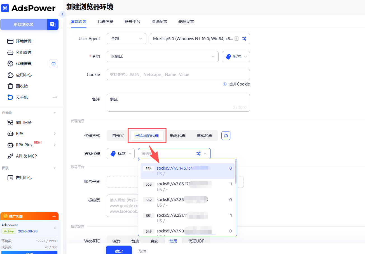Click 合并Cookie plus icon
The width and height of the screenshot is (365, 254).
(224, 84)
